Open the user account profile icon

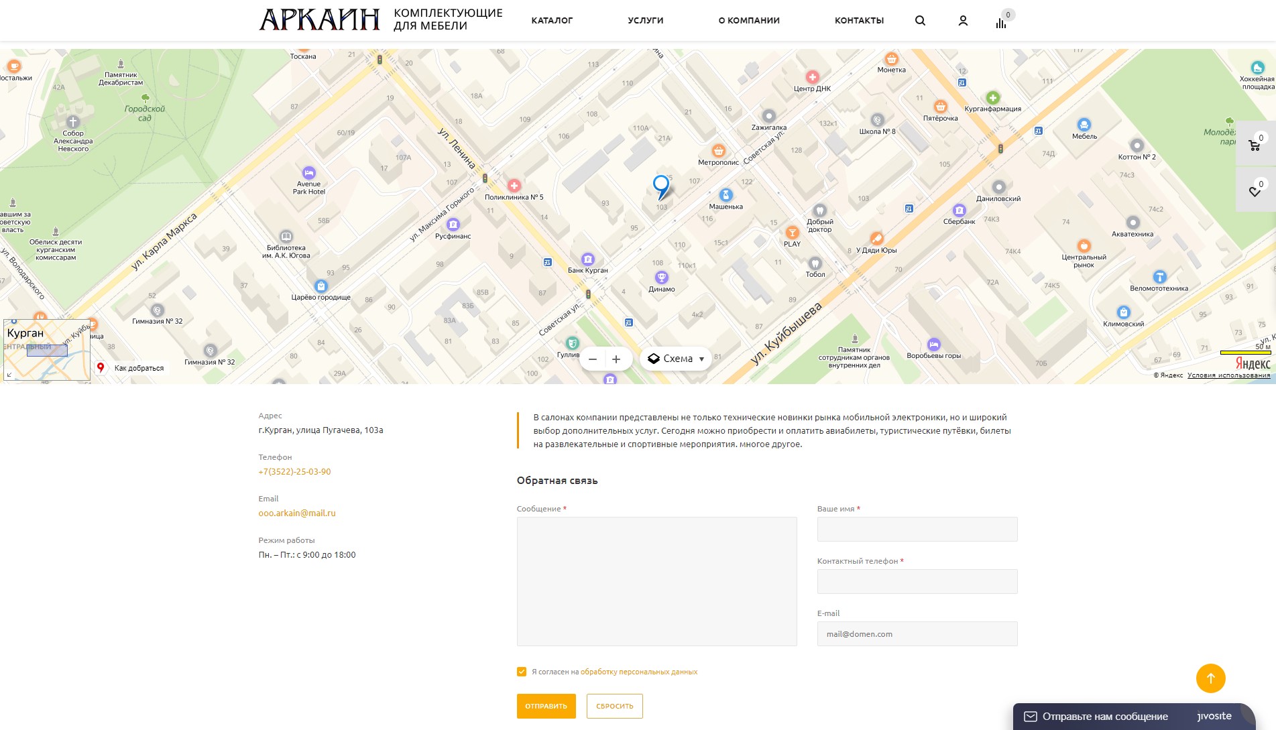coord(963,21)
